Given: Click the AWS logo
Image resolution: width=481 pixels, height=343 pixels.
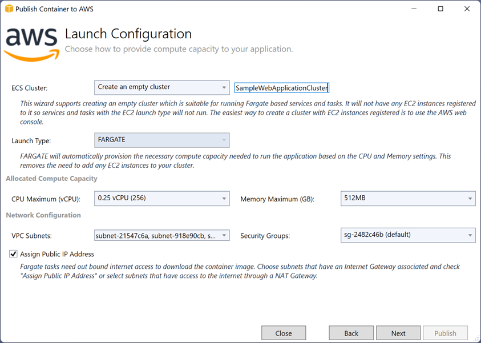Looking at the screenshot, I should (32, 45).
